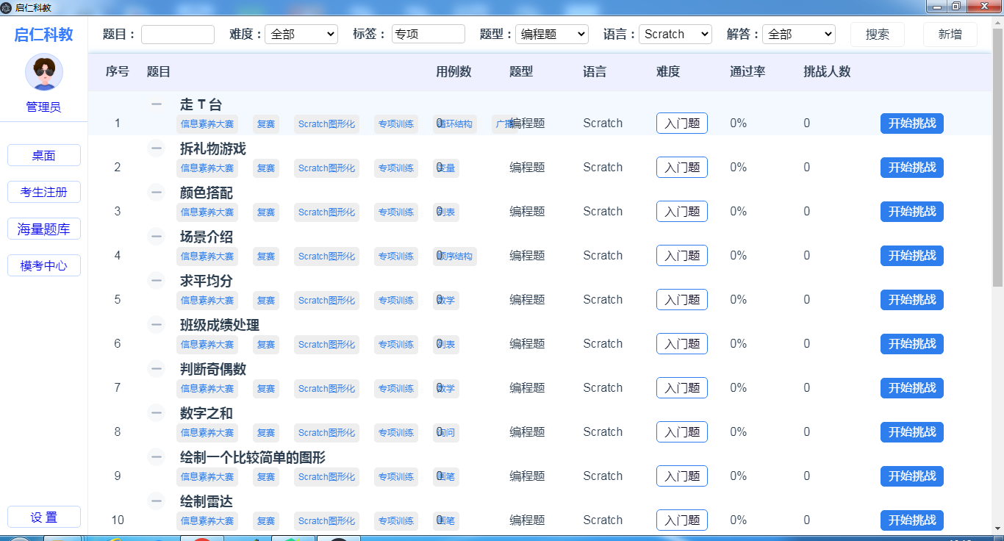Open the 解答 filter dropdown
The width and height of the screenshot is (1004, 541).
click(799, 34)
